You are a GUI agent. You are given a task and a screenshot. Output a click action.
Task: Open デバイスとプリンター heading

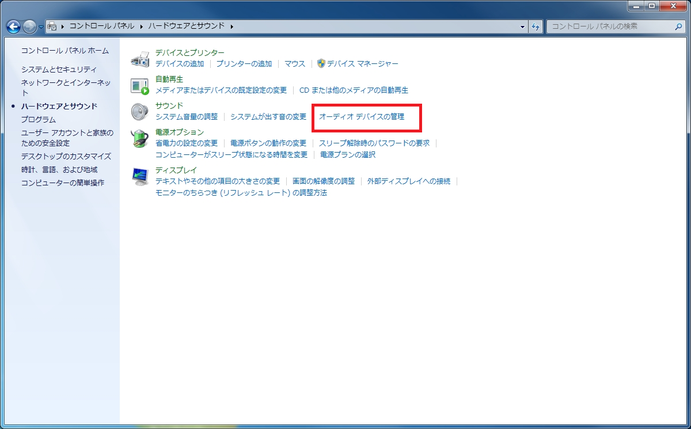(x=190, y=53)
